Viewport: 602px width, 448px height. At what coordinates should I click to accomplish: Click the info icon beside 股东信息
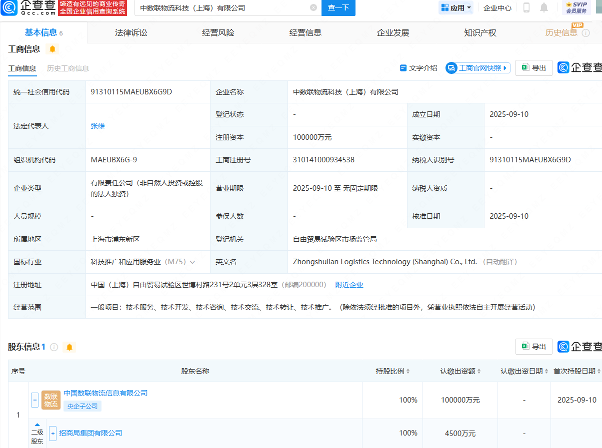click(54, 347)
